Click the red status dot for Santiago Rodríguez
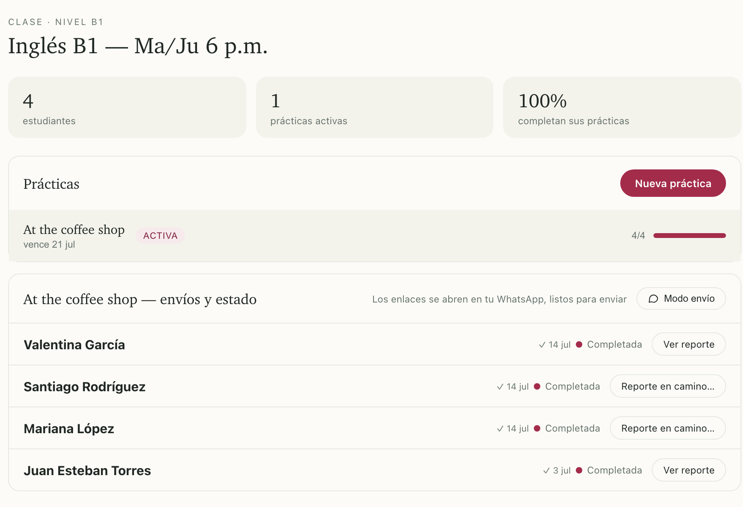Image resolution: width=743 pixels, height=507 pixels. point(537,386)
